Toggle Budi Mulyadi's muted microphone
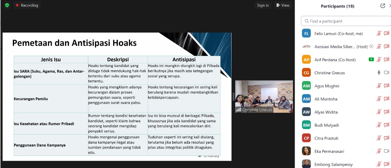This screenshot has height=168, width=391. [379, 125]
